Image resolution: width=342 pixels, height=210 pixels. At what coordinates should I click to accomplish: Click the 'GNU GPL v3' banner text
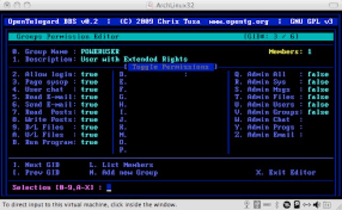click(x=311, y=21)
